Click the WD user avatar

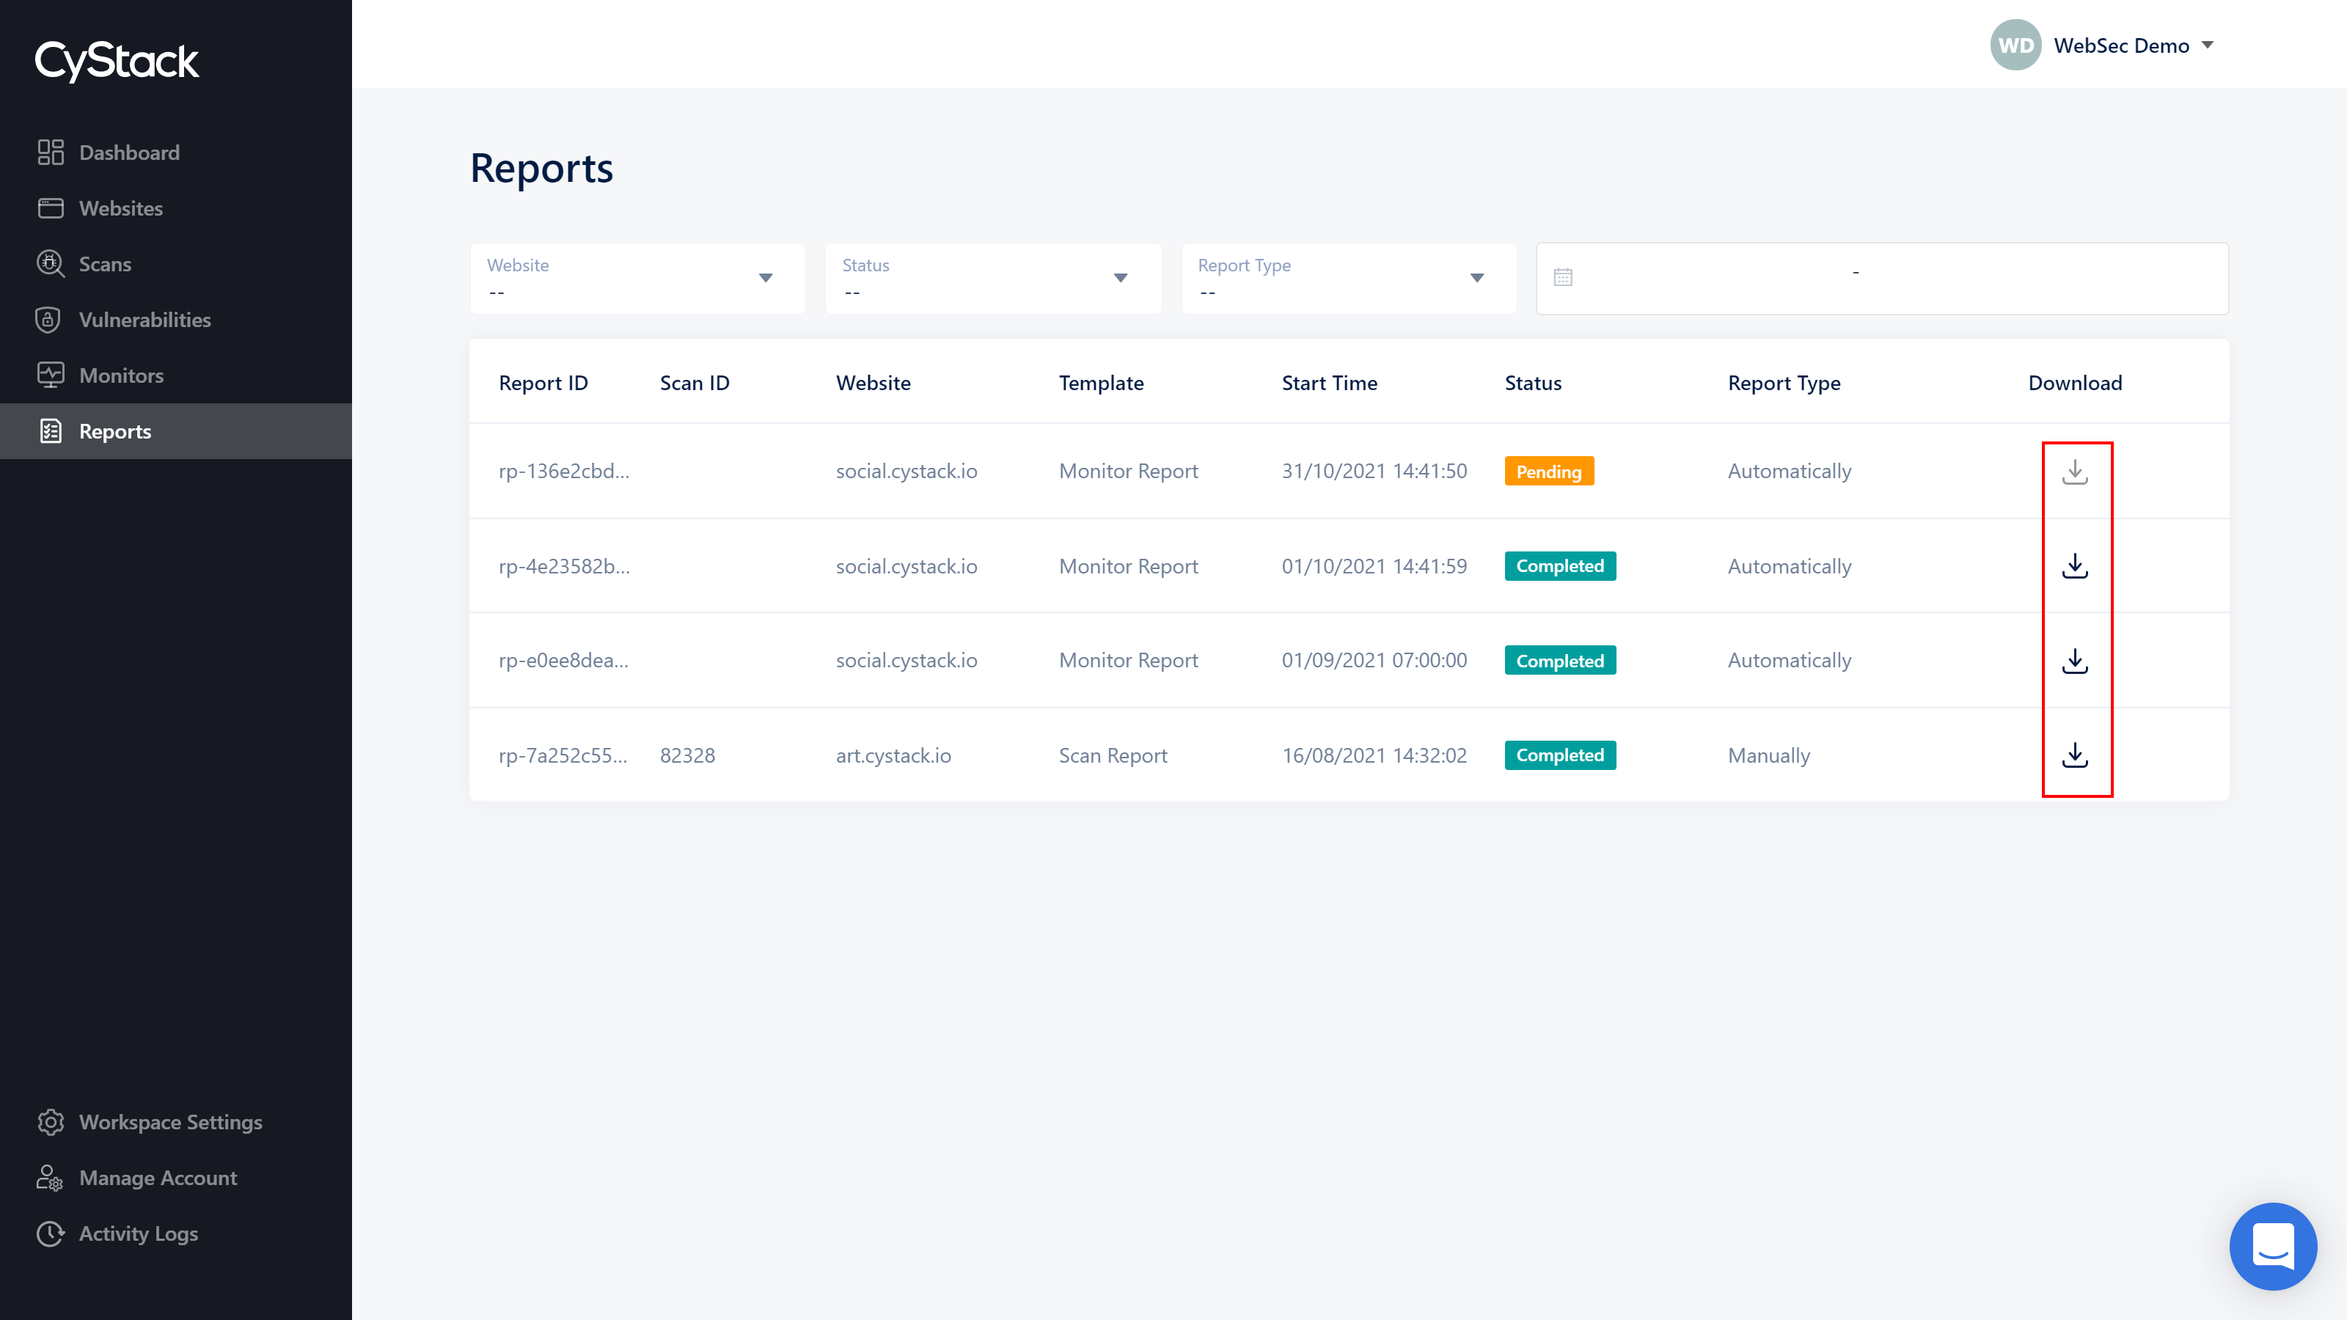tap(2015, 45)
